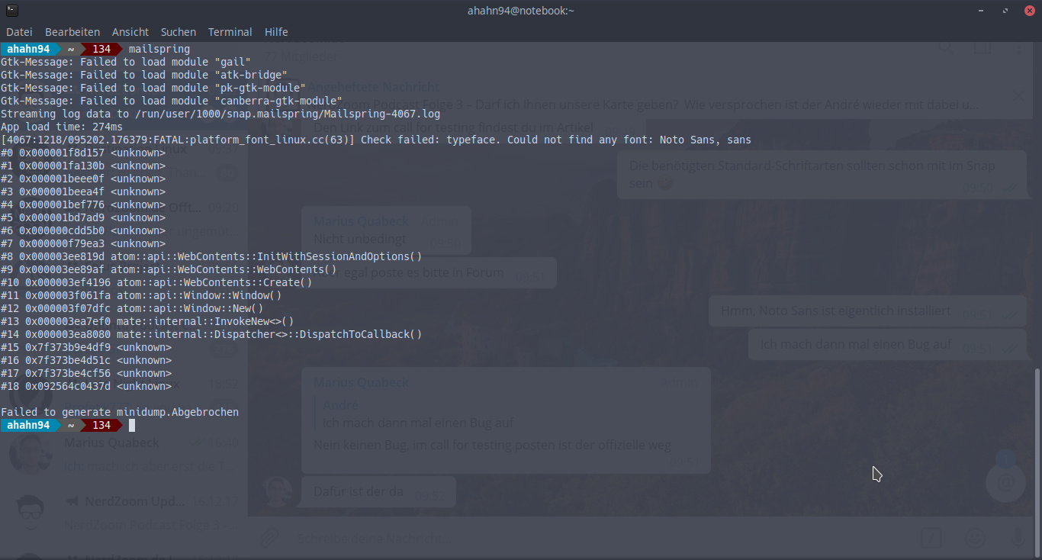Open the Suchen menu
Viewport: 1042px width, 560px height.
[178, 32]
